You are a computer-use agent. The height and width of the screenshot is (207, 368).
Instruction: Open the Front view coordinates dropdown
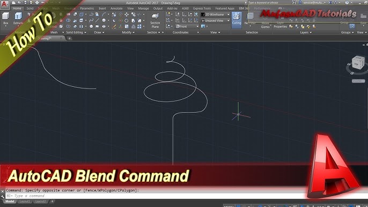(x=187, y=26)
